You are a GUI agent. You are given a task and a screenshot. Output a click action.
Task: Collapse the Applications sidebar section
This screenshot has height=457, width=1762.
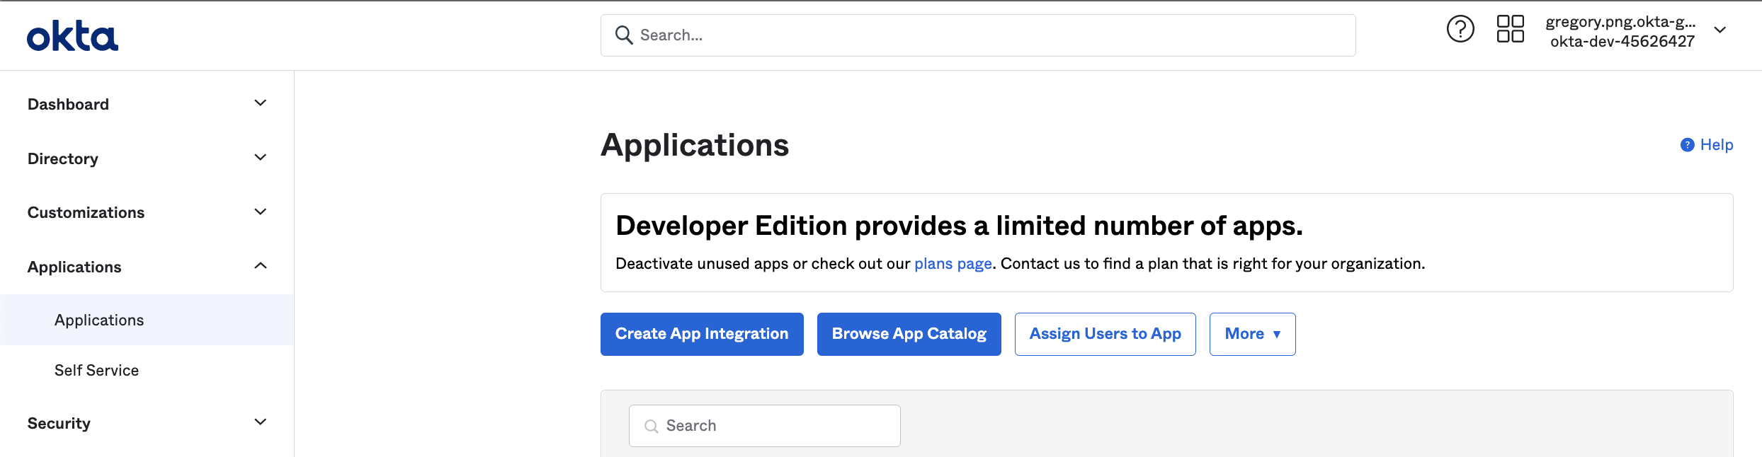tap(260, 266)
